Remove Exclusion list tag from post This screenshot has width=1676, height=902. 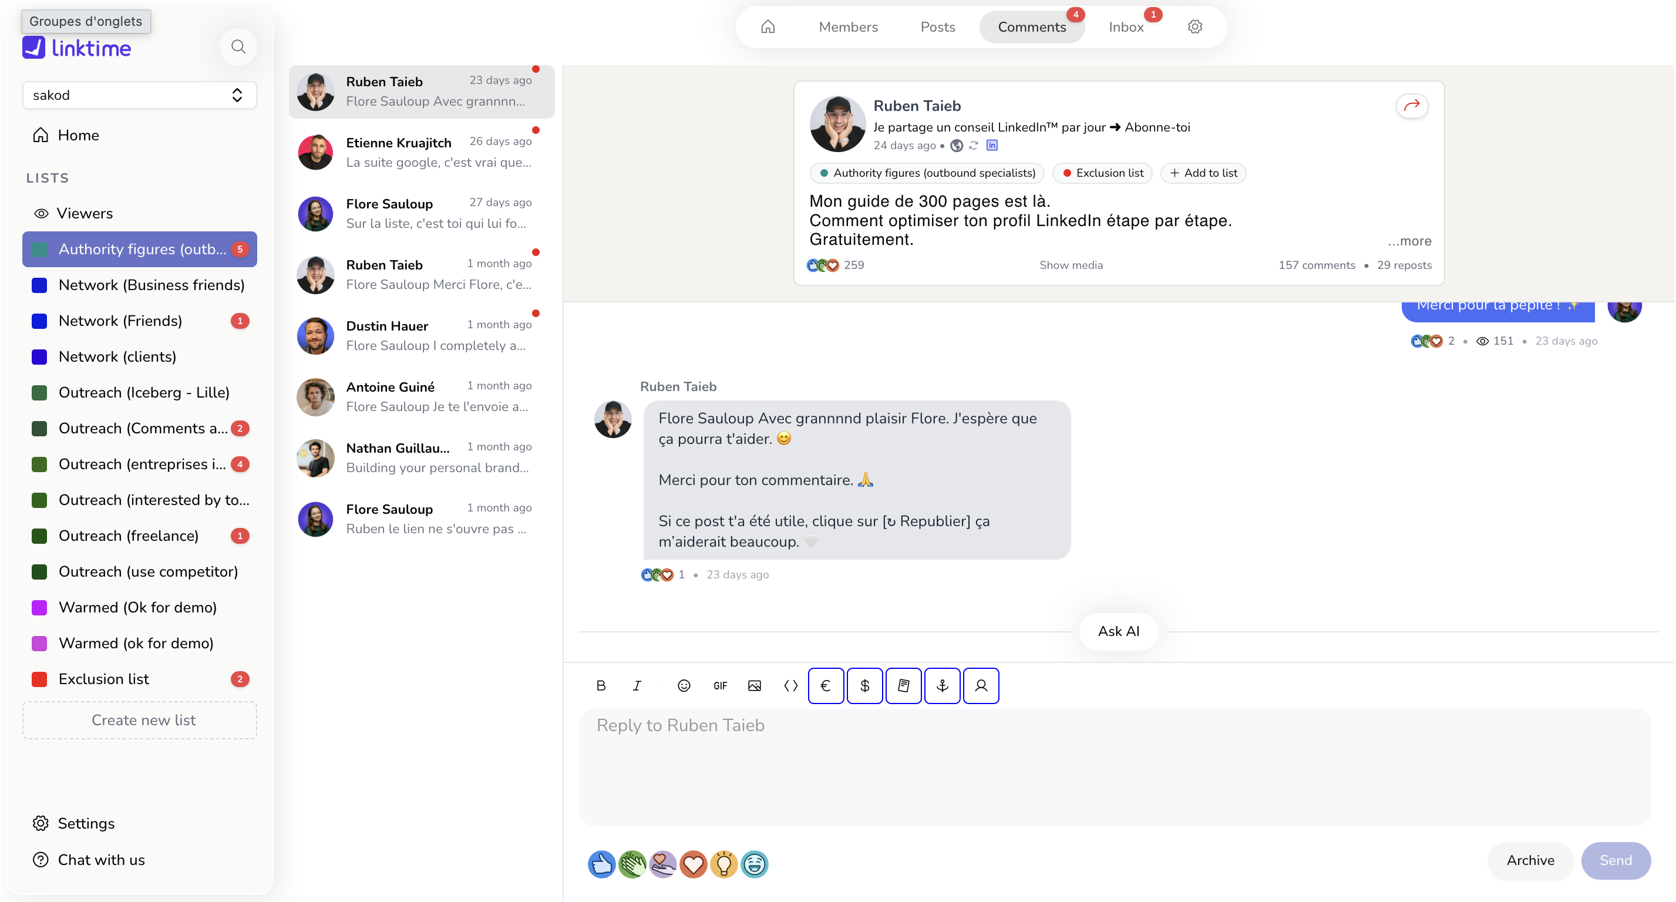pyautogui.click(x=1102, y=173)
